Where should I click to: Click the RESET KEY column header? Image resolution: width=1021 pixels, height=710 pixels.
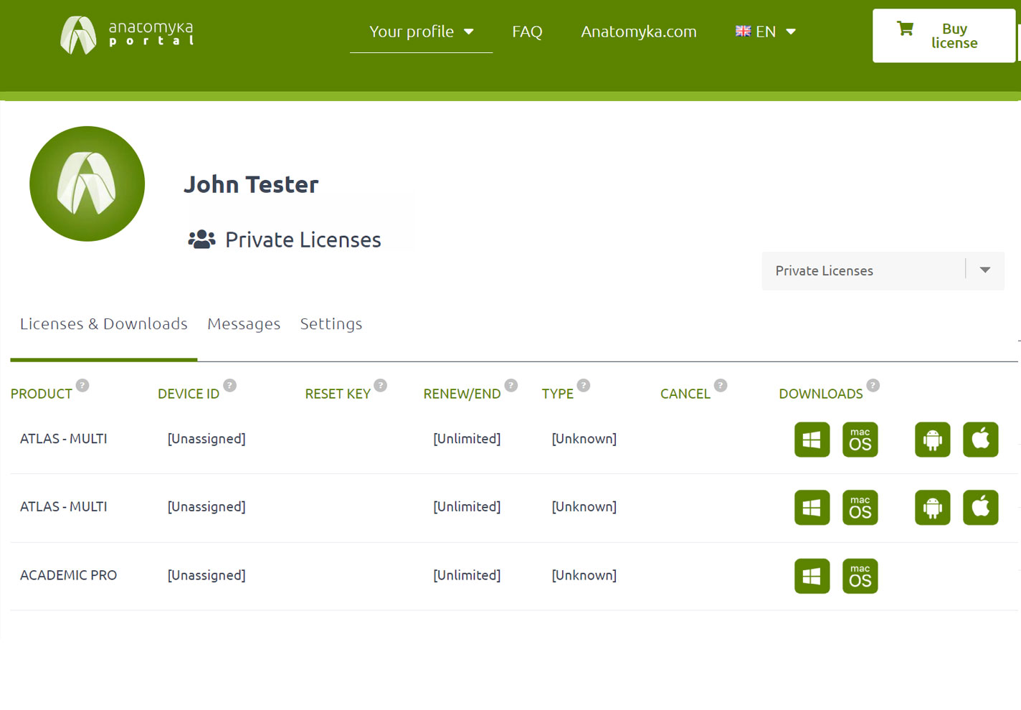click(338, 394)
